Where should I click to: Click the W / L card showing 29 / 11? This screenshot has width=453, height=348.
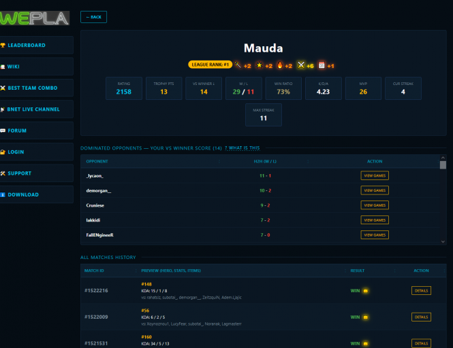[244, 88]
